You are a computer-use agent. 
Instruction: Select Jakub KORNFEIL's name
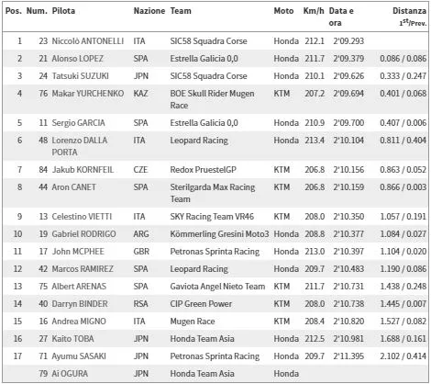click(83, 169)
